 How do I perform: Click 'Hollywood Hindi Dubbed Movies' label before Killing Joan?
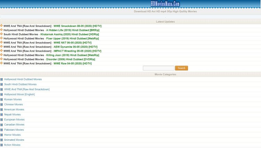pos(24,55)
